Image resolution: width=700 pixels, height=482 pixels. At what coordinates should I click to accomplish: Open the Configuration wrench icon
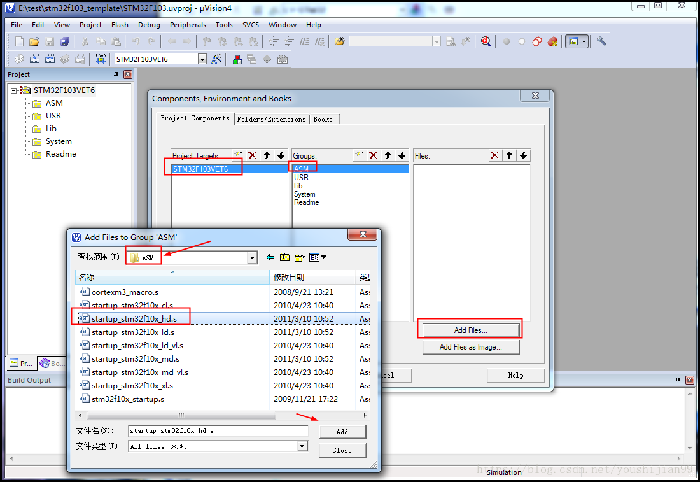tap(601, 41)
